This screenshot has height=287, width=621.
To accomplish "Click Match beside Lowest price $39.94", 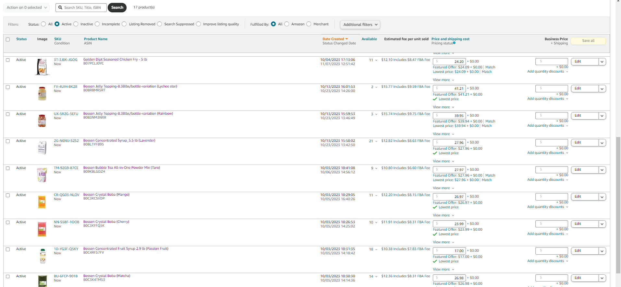I will pyautogui.click(x=487, y=126).
